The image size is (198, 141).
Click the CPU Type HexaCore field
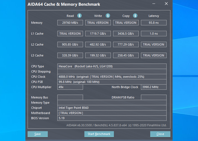[112, 66]
